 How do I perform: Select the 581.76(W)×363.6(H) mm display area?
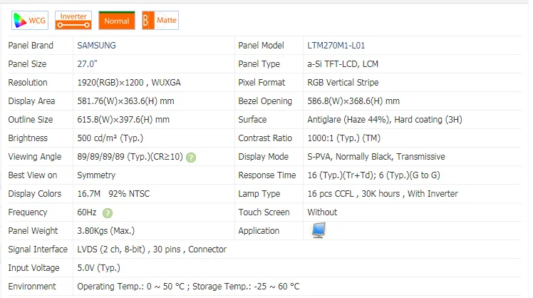[126, 101]
